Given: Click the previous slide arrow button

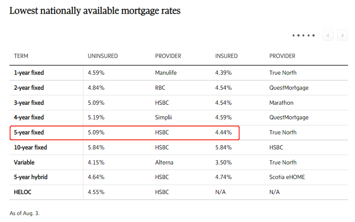Looking at the screenshot, I should [x=328, y=35].
